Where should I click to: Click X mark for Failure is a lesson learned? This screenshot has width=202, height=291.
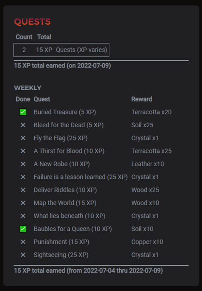23,177
